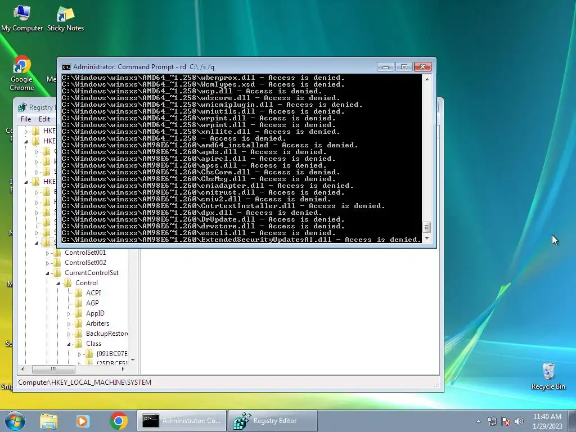Open the Recycle Bin
This screenshot has height=432, width=576.
(x=548, y=376)
